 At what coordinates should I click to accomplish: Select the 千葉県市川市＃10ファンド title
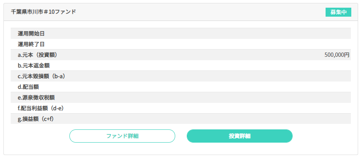[x=43, y=12]
